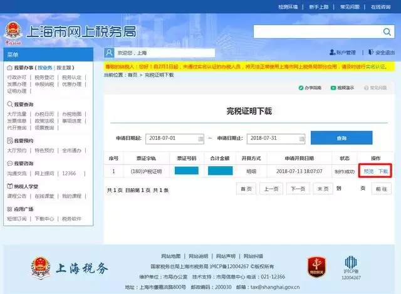The height and width of the screenshot is (294, 401).
Task: Open 在线咨询 in the top bar
Action: click(x=380, y=7)
